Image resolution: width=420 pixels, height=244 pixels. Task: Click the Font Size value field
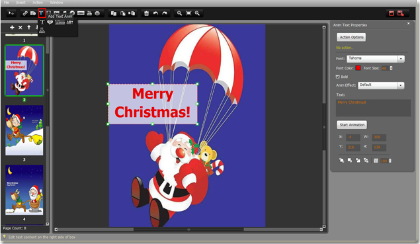point(385,68)
